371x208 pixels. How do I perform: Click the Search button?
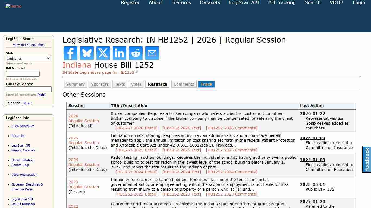[14, 103]
